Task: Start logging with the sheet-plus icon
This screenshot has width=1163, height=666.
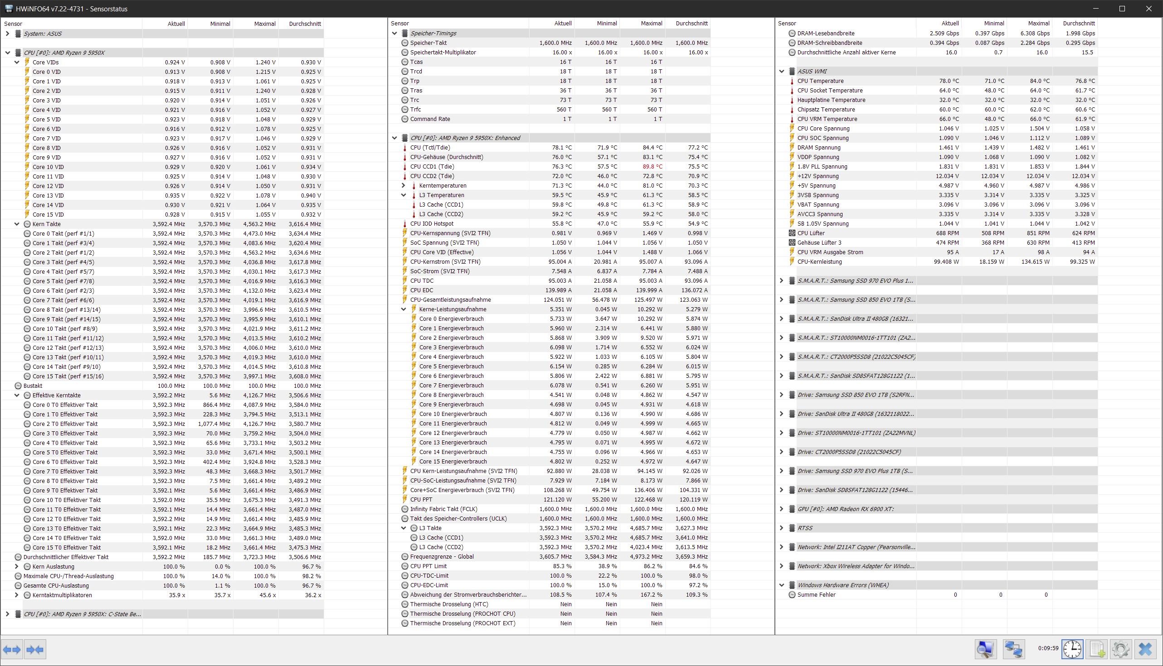Action: (x=1097, y=650)
